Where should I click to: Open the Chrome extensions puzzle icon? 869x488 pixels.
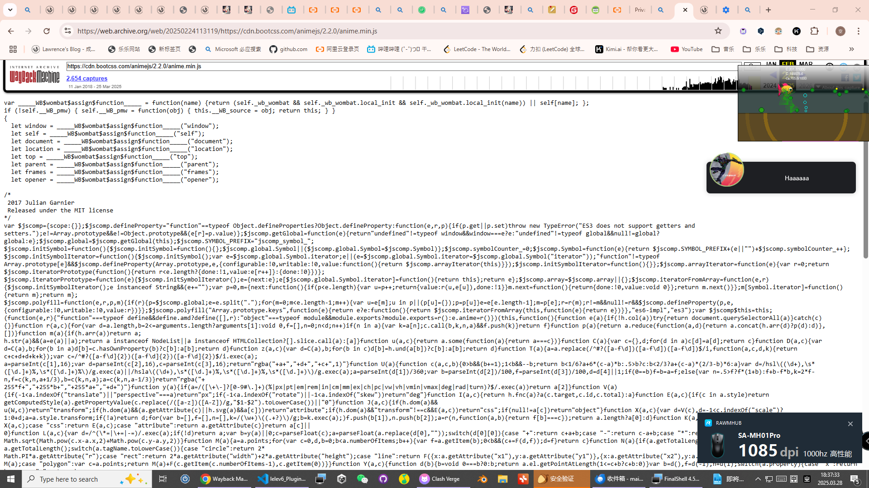(814, 31)
